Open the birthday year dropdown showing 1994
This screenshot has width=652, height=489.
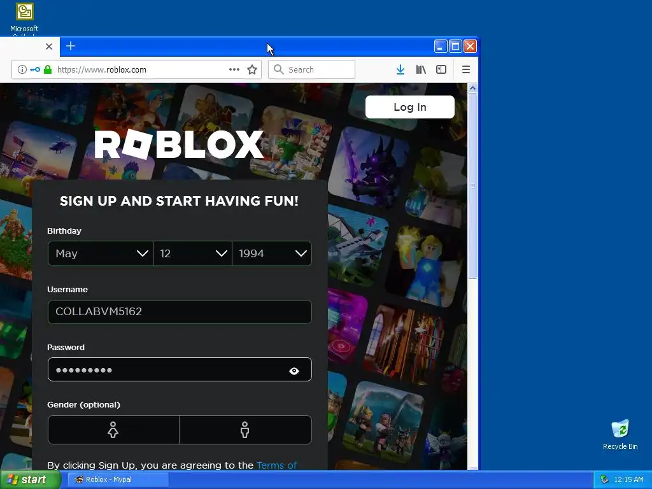click(x=272, y=253)
